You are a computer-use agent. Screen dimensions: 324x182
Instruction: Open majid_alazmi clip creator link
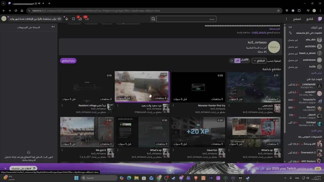pyautogui.click(x=259, y=33)
